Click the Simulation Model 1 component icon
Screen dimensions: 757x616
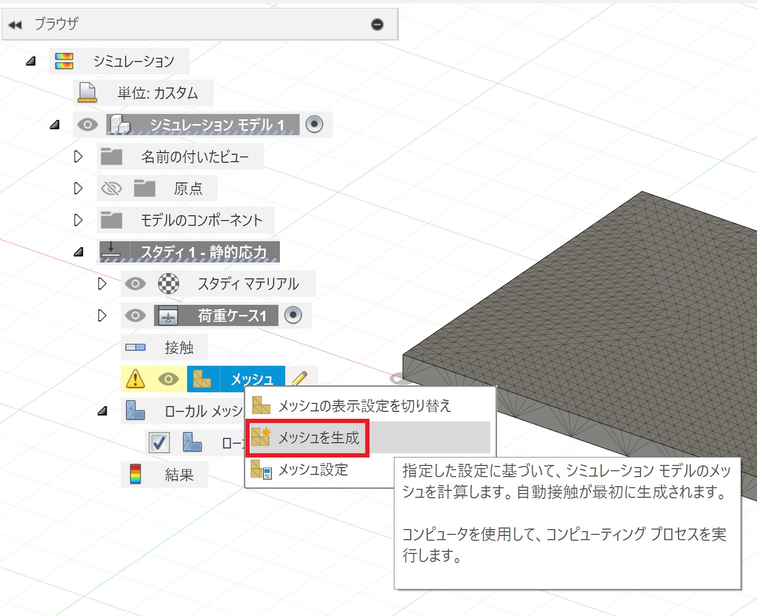120,125
